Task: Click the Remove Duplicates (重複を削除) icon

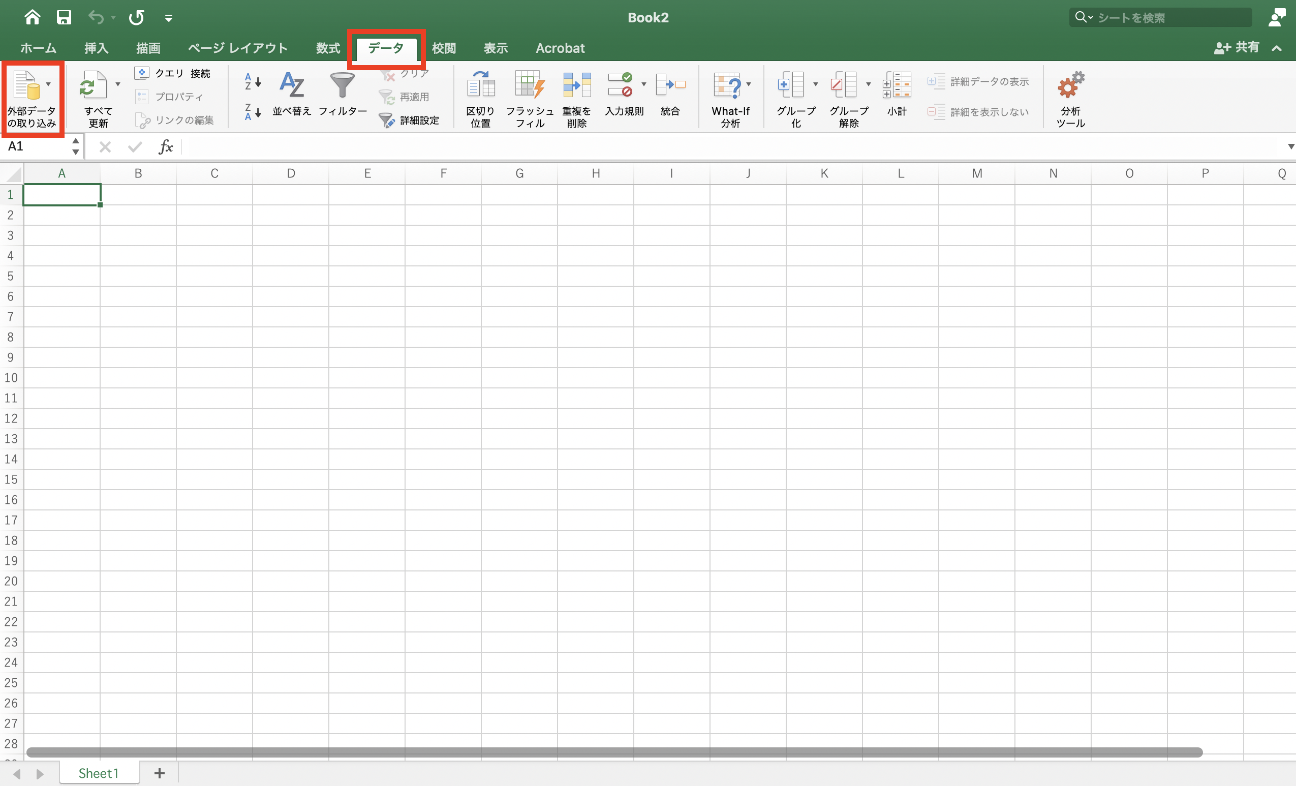Action: coord(576,85)
